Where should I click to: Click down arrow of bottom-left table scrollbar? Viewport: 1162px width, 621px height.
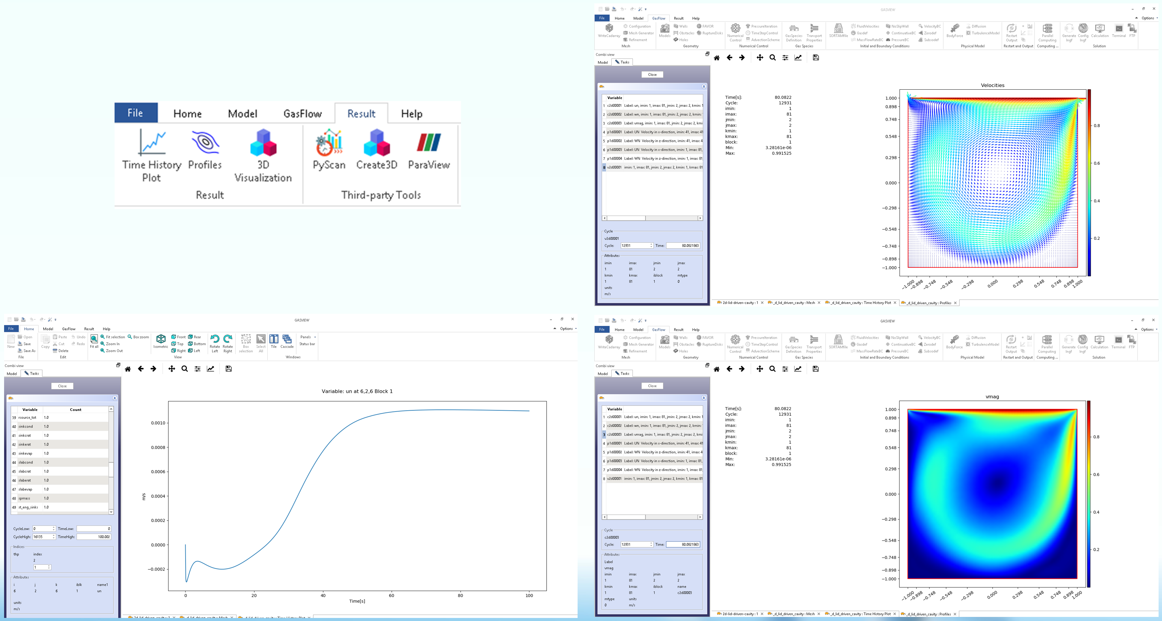click(111, 512)
